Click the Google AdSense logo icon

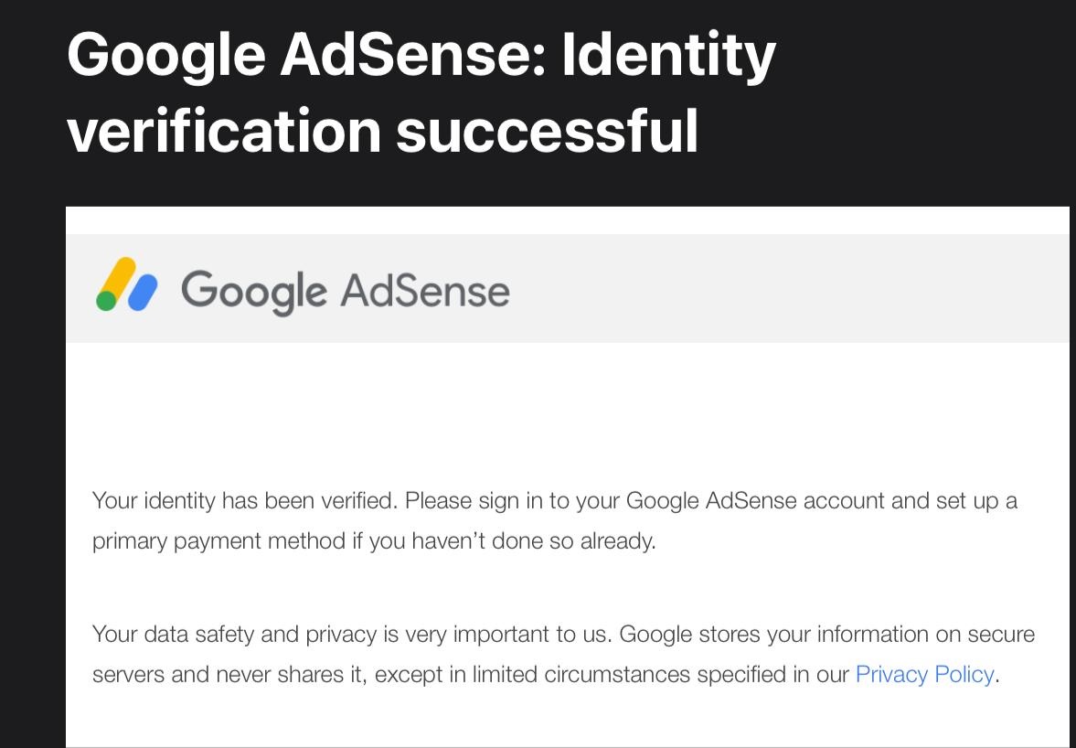127,284
